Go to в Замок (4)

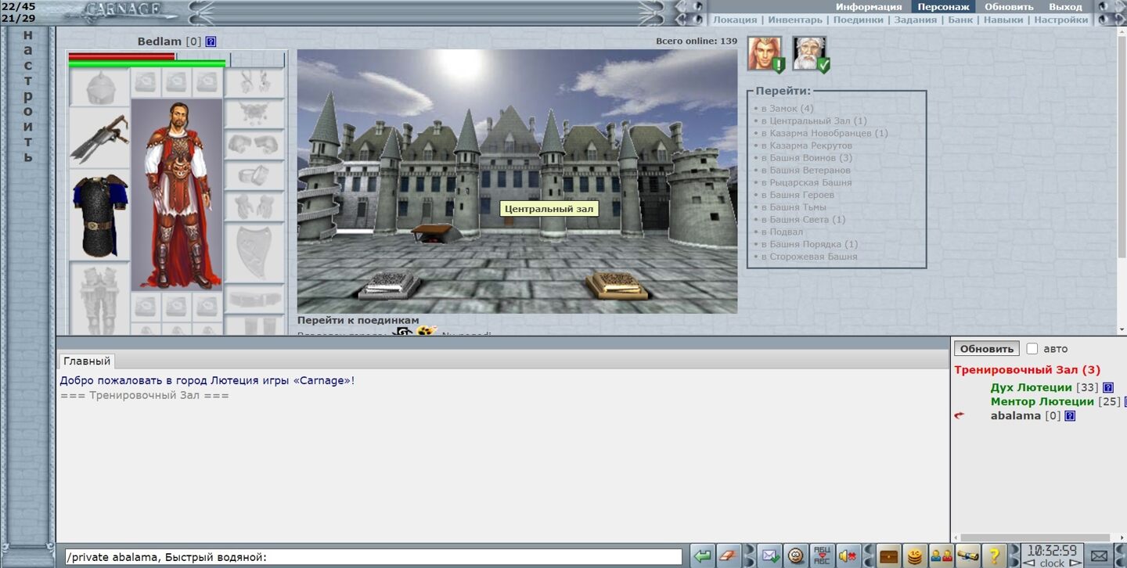click(787, 109)
